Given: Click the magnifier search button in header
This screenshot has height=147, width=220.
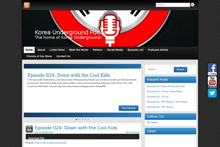Looking at the screenshot, I should pos(192,5).
